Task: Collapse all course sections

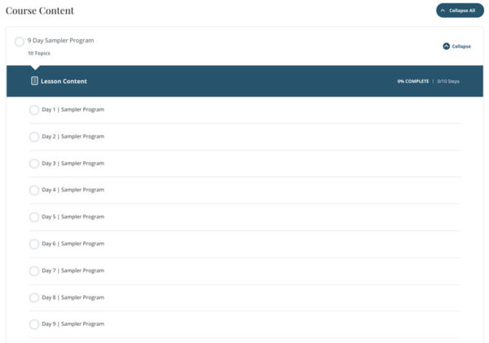Action: tap(459, 11)
